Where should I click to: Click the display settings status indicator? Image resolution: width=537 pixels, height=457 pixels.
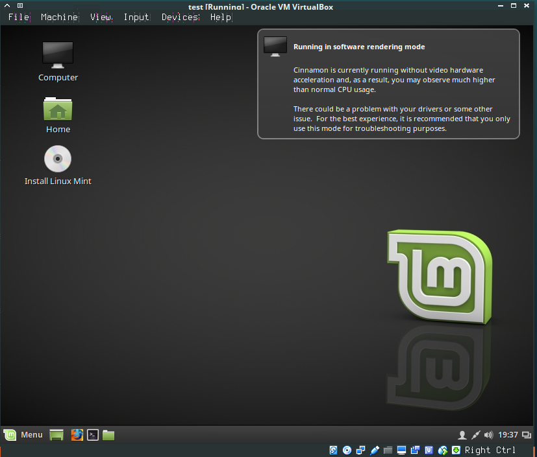coord(401,450)
